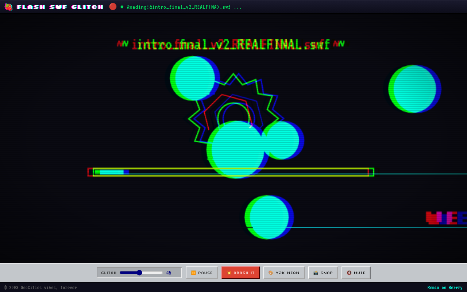This screenshot has width=467, height=292.
Task: Click the red recording dot icon
Action: click(113, 7)
